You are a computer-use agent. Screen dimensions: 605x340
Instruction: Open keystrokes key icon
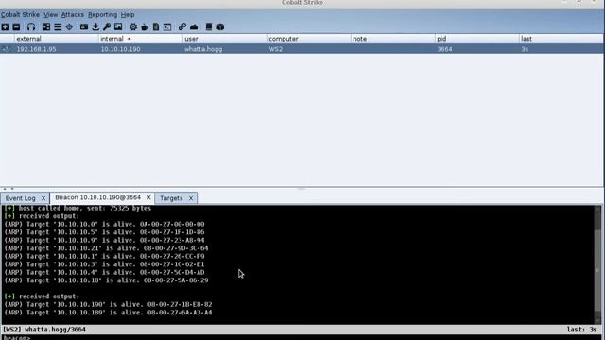107,27
